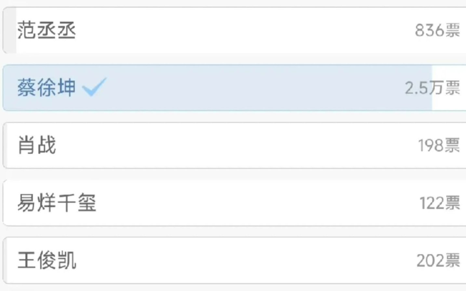
Task: Click the empty middle of the 肖战 row
Action: pyautogui.click(x=234, y=145)
